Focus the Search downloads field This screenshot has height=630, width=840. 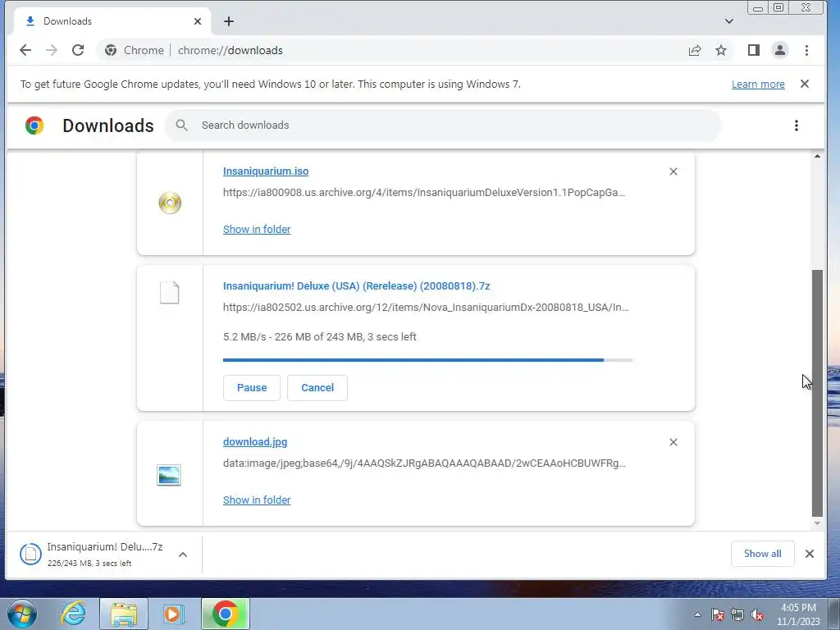coord(443,126)
